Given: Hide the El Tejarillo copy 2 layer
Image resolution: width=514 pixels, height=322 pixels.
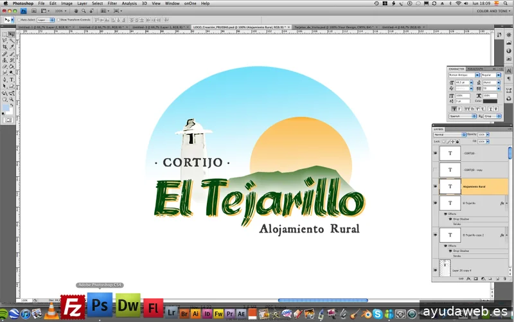Looking at the screenshot, I should pyautogui.click(x=436, y=235).
